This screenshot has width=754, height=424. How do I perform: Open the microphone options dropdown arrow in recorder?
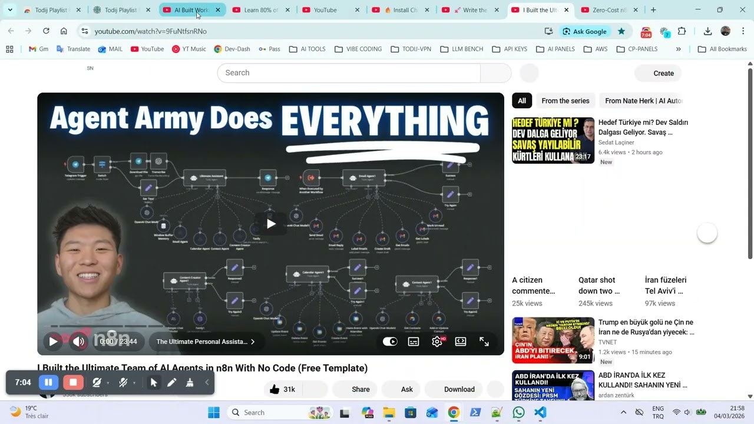[x=134, y=383]
